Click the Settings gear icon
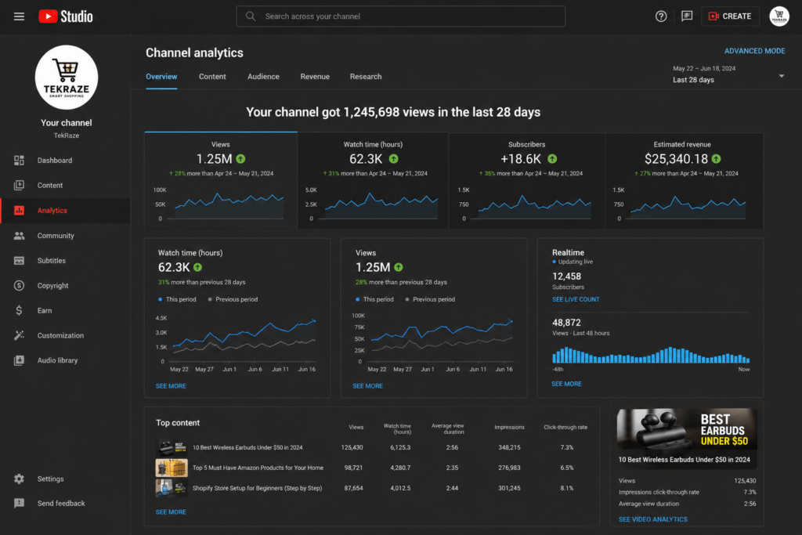This screenshot has width=802, height=535. point(19,479)
